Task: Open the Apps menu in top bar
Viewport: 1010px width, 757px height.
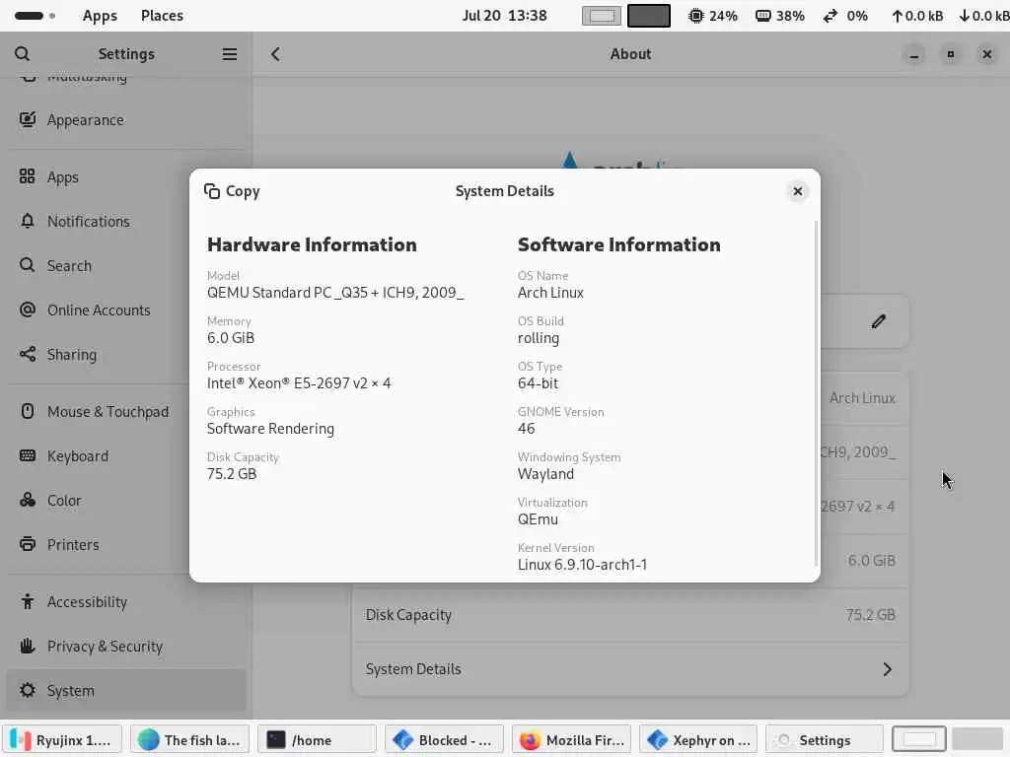Action: pyautogui.click(x=100, y=16)
